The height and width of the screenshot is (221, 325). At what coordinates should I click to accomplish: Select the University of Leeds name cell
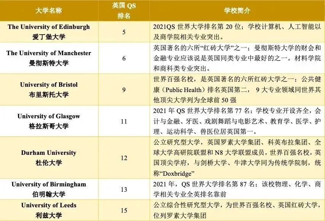[49, 210]
